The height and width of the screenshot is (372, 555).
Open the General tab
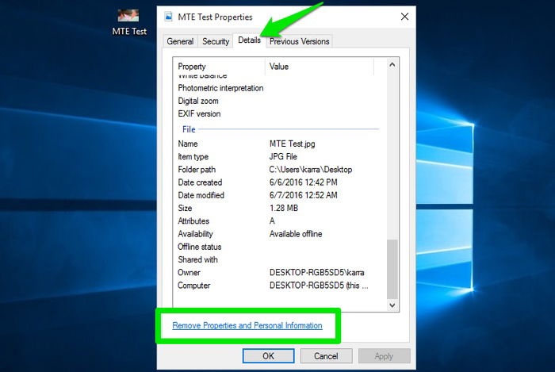(x=180, y=41)
